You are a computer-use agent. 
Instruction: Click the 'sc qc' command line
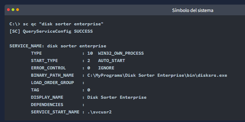pos(57,24)
